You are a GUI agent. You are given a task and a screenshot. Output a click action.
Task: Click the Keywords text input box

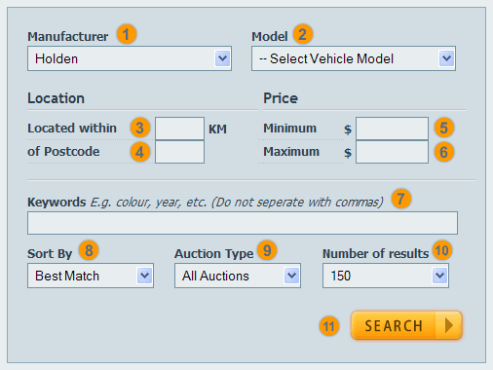243,223
